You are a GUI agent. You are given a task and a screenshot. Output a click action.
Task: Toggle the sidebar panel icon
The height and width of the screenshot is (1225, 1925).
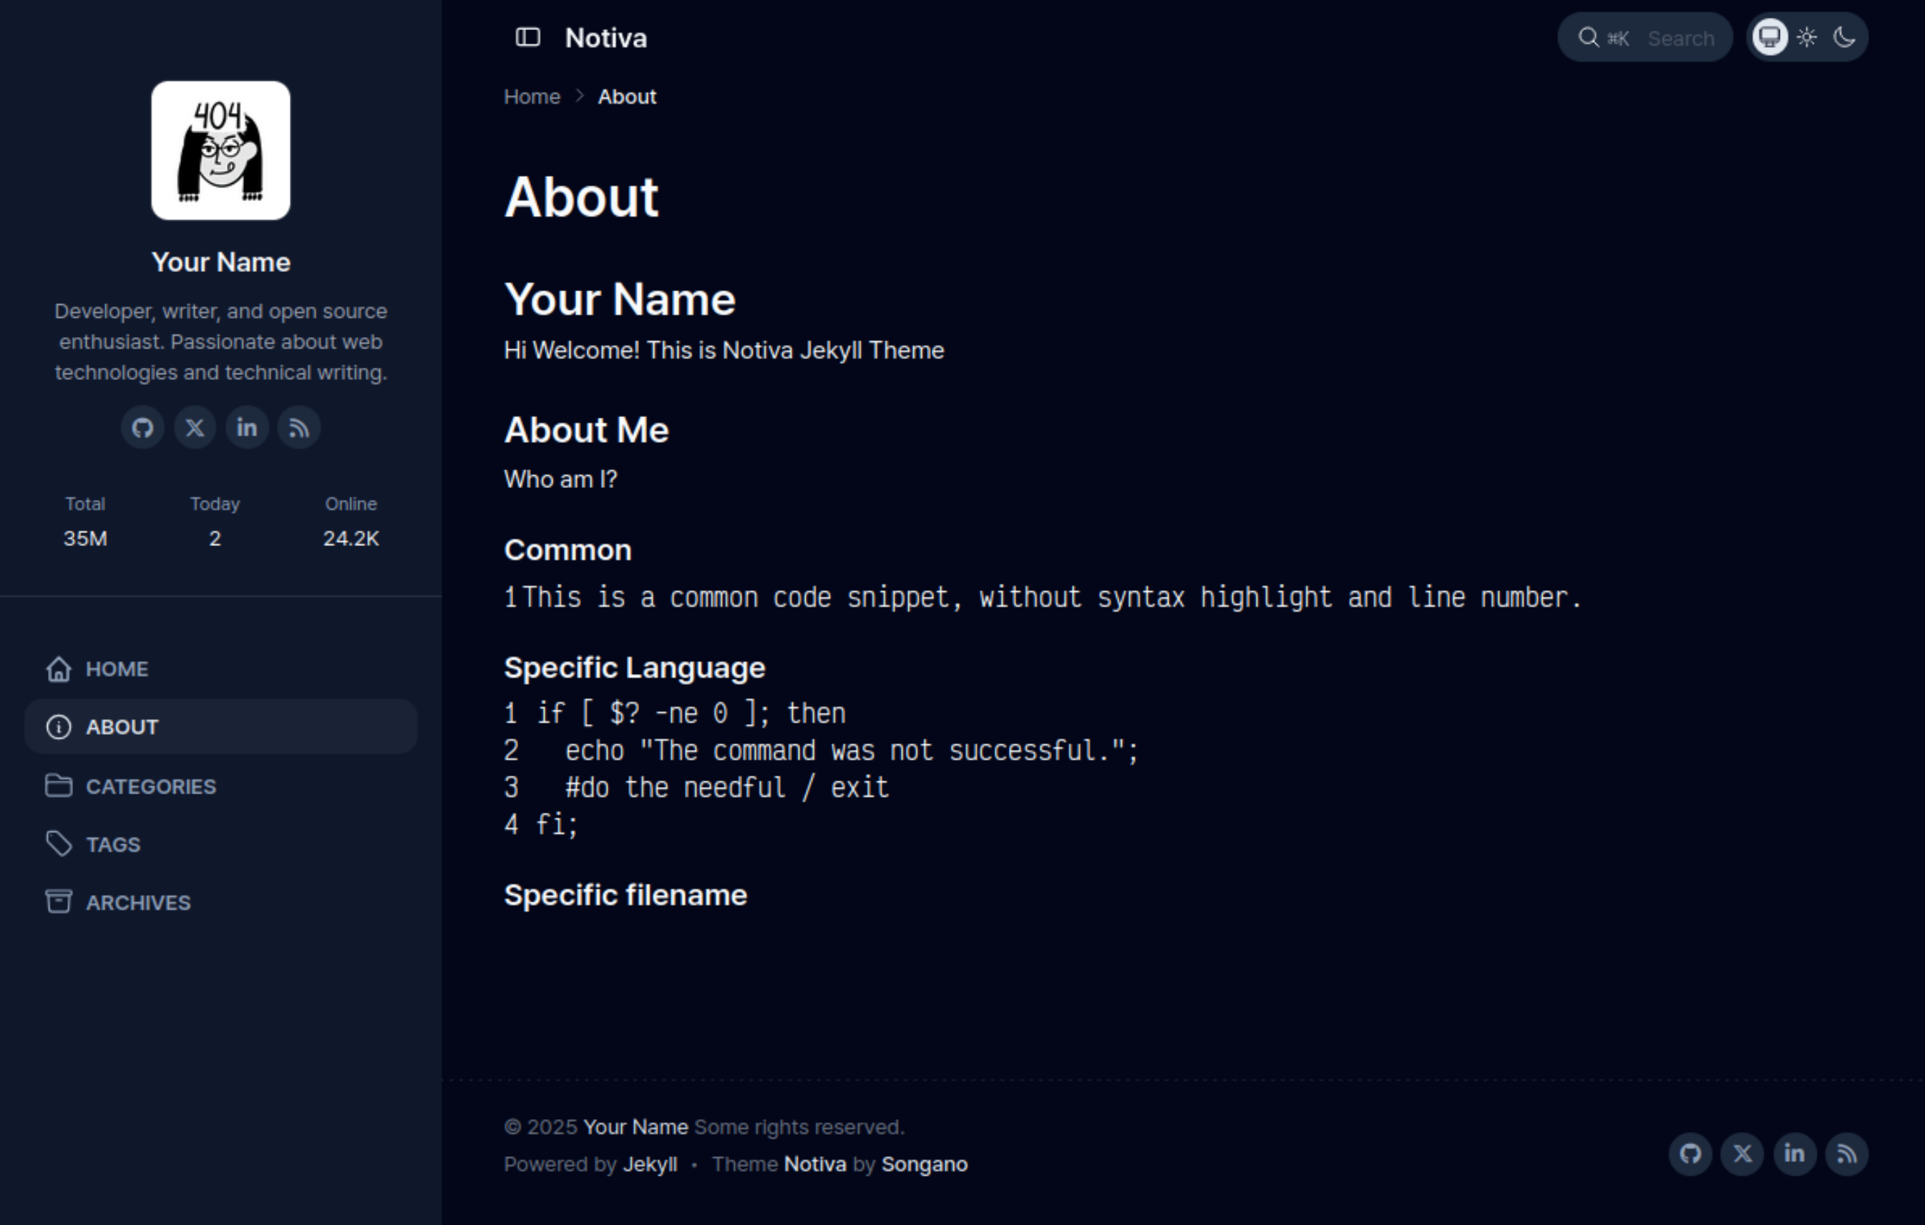[x=527, y=37]
